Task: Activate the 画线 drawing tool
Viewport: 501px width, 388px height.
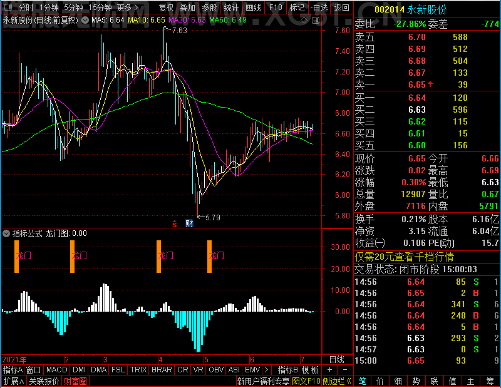Action: point(253,7)
